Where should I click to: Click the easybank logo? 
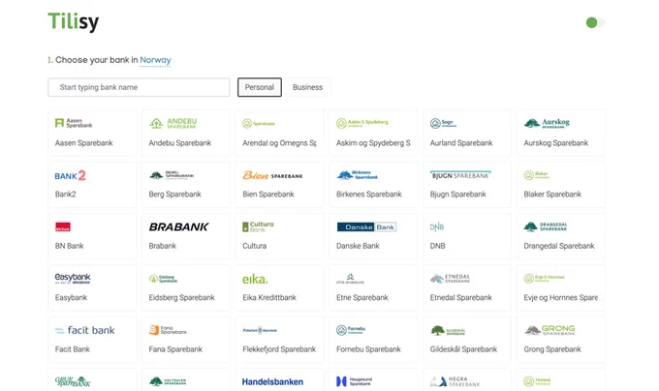(x=73, y=278)
